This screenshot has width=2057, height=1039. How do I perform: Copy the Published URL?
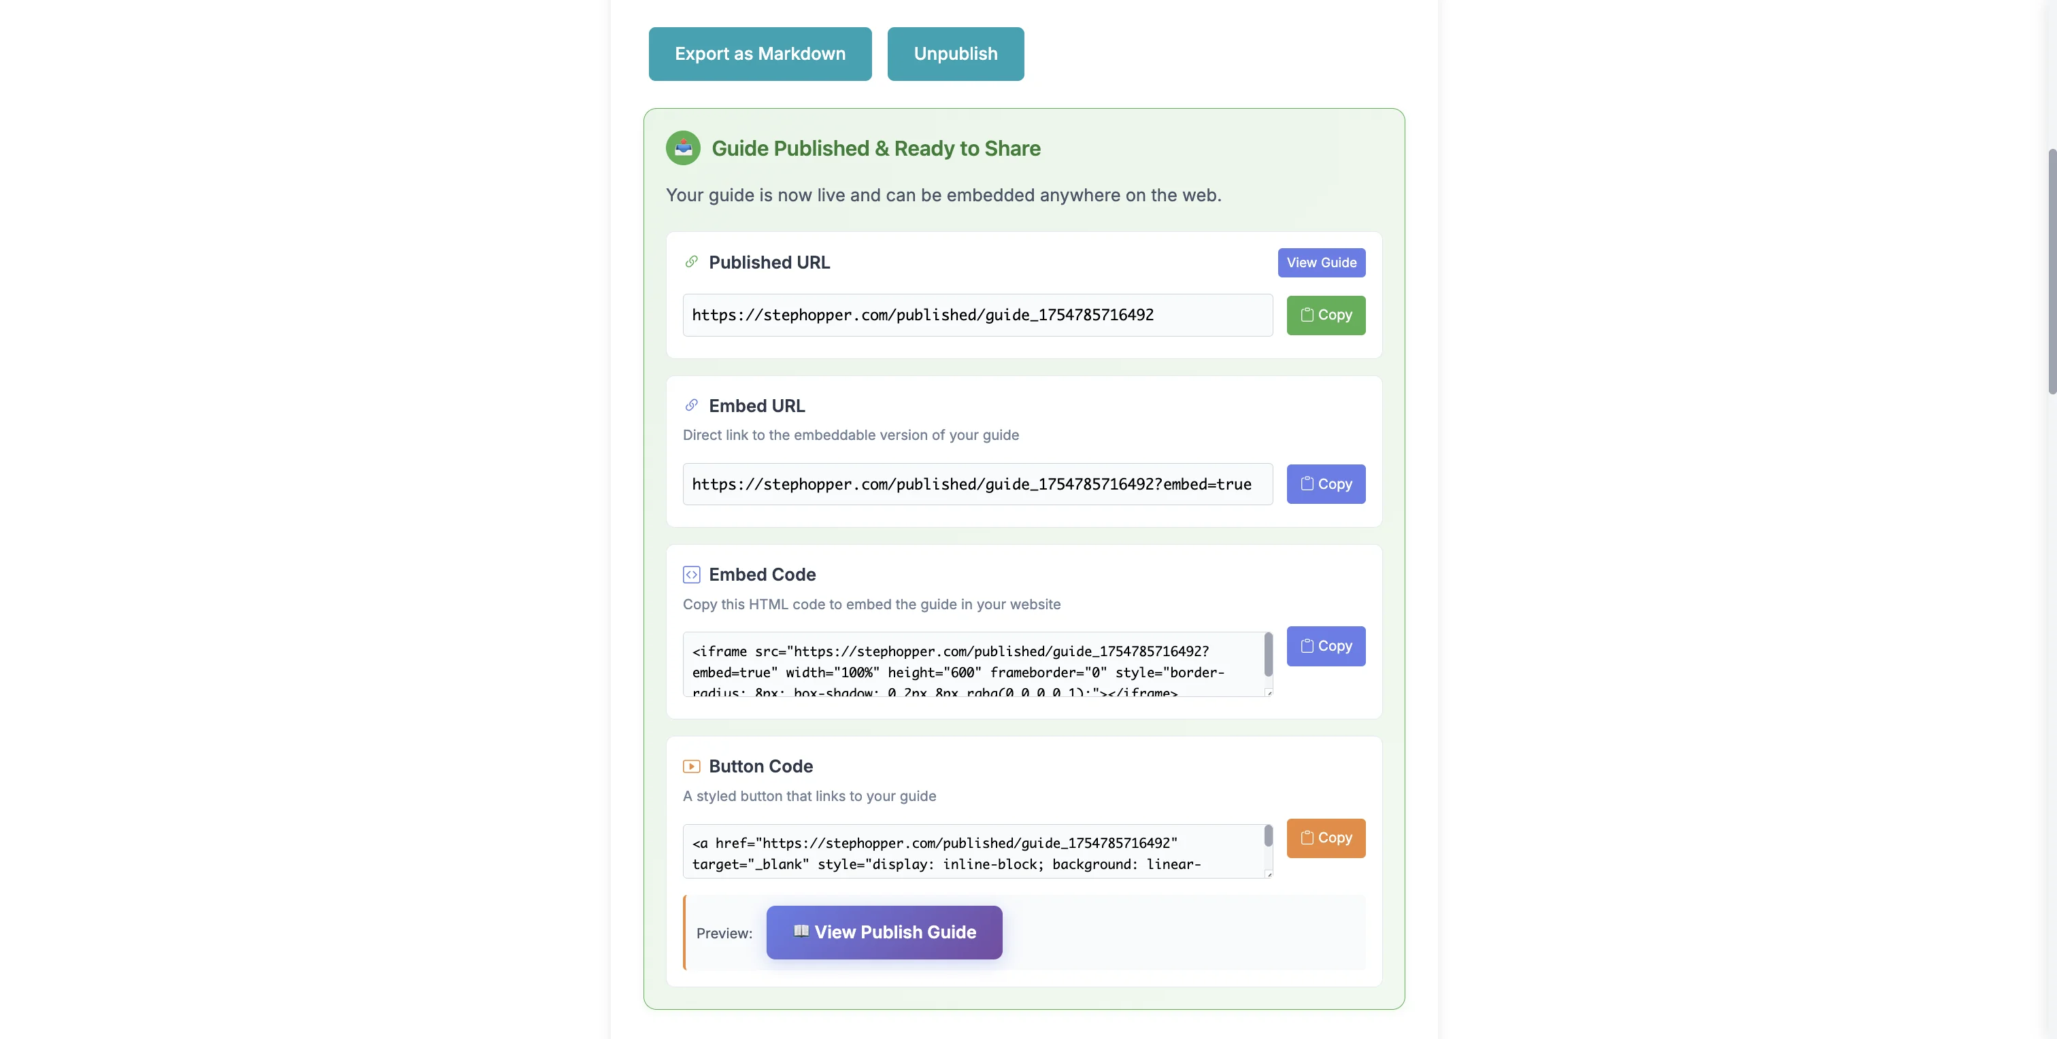(1326, 314)
